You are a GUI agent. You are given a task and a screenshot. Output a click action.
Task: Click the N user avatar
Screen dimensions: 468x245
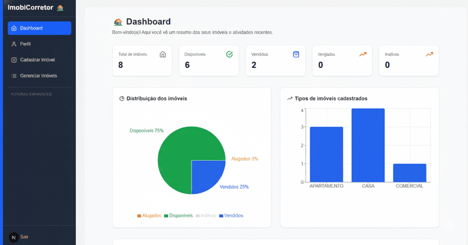[14, 238]
